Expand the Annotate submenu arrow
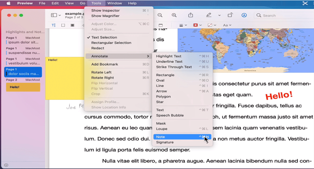Image resolution: width=314 pixels, height=169 pixels. (x=148, y=56)
